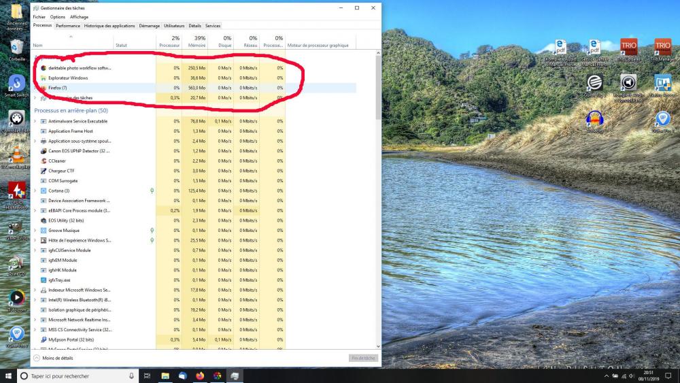Click the darktable photo workflow process icon
Image resolution: width=680 pixels, height=383 pixels.
point(44,68)
